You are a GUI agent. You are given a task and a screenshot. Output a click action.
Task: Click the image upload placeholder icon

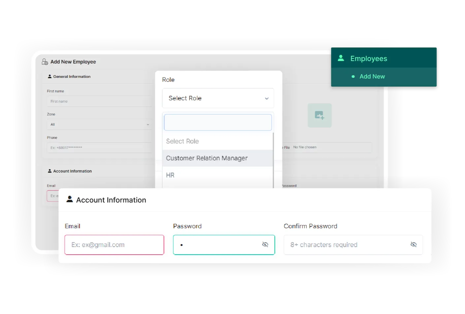point(319,115)
